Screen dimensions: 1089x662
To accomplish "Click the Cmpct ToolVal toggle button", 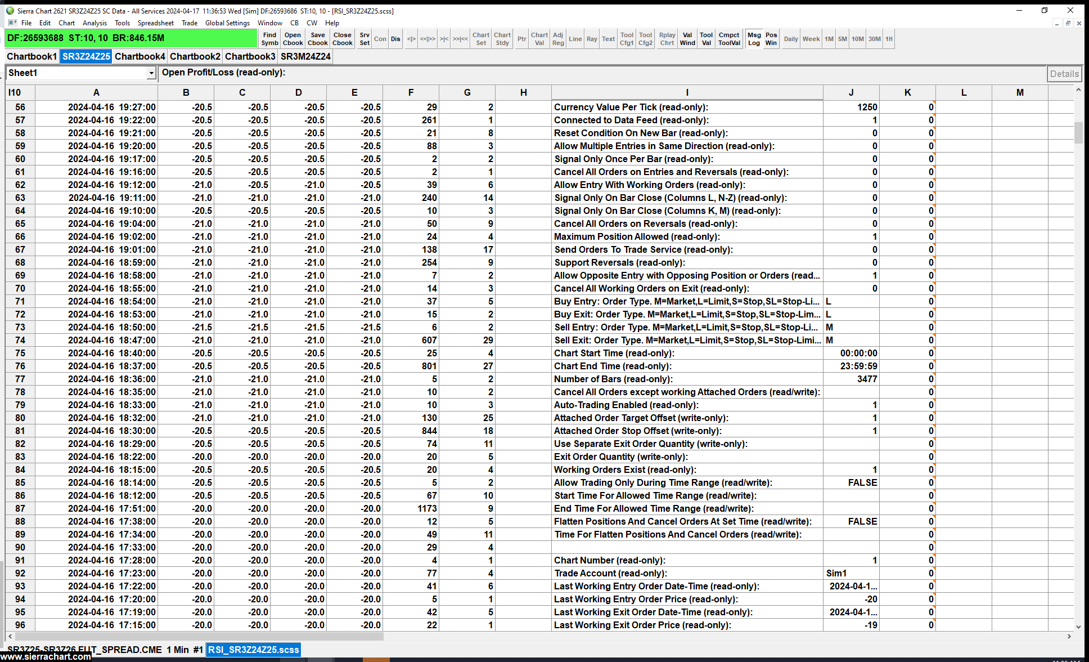I will coord(729,39).
